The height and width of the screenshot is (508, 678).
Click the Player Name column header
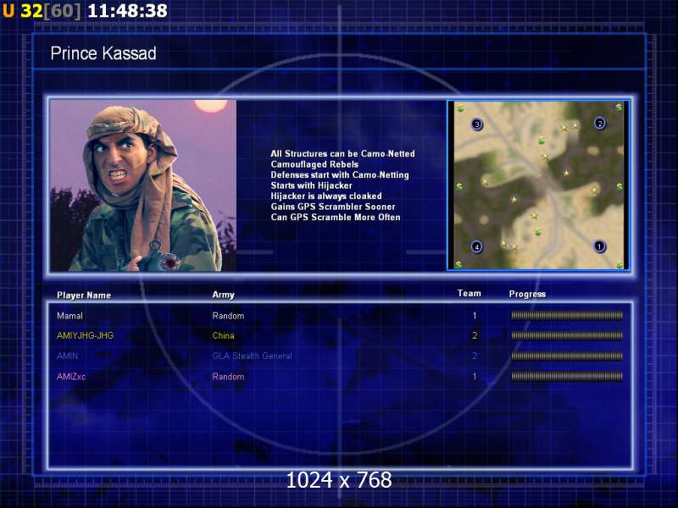point(84,295)
